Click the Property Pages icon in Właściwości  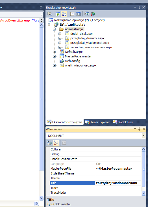tap(64, 143)
